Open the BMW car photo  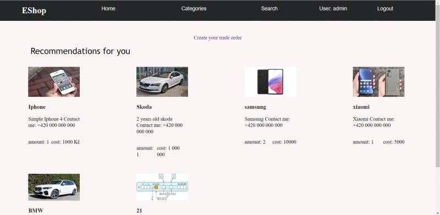(54, 187)
